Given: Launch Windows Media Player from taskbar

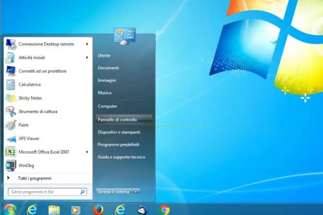Looking at the screenshot, I should 75,210.
